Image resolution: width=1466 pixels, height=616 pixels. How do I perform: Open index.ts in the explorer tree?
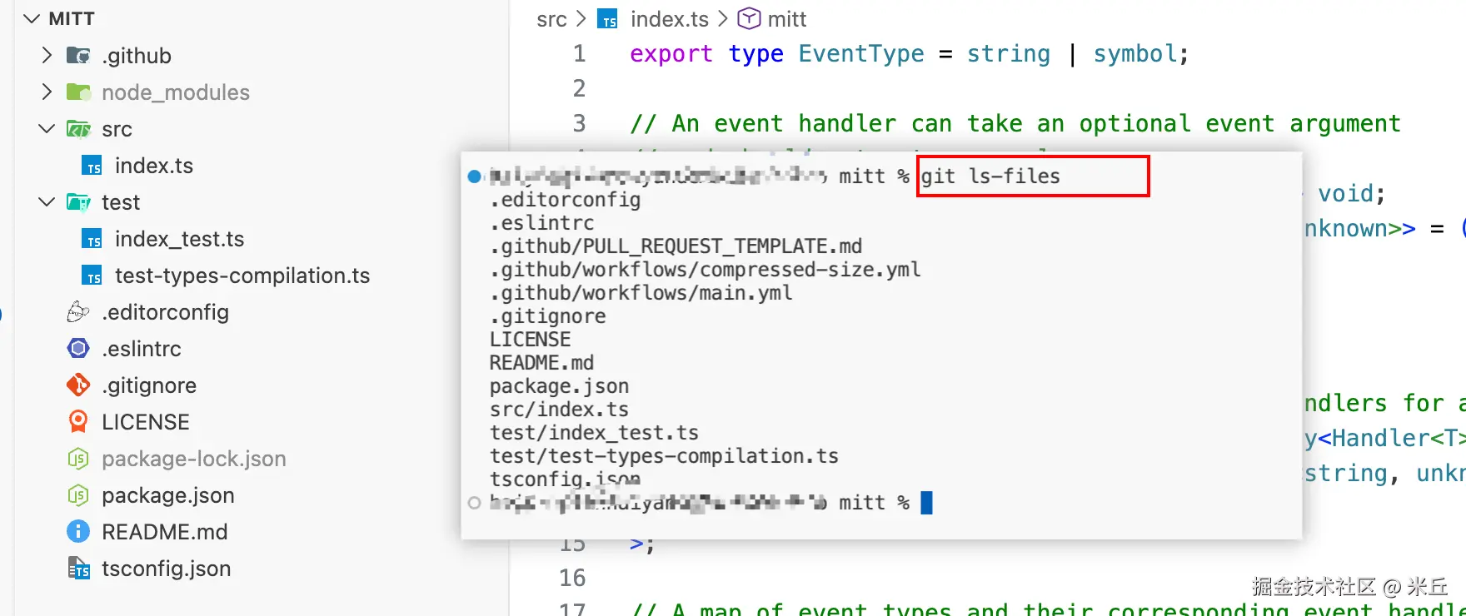154,166
